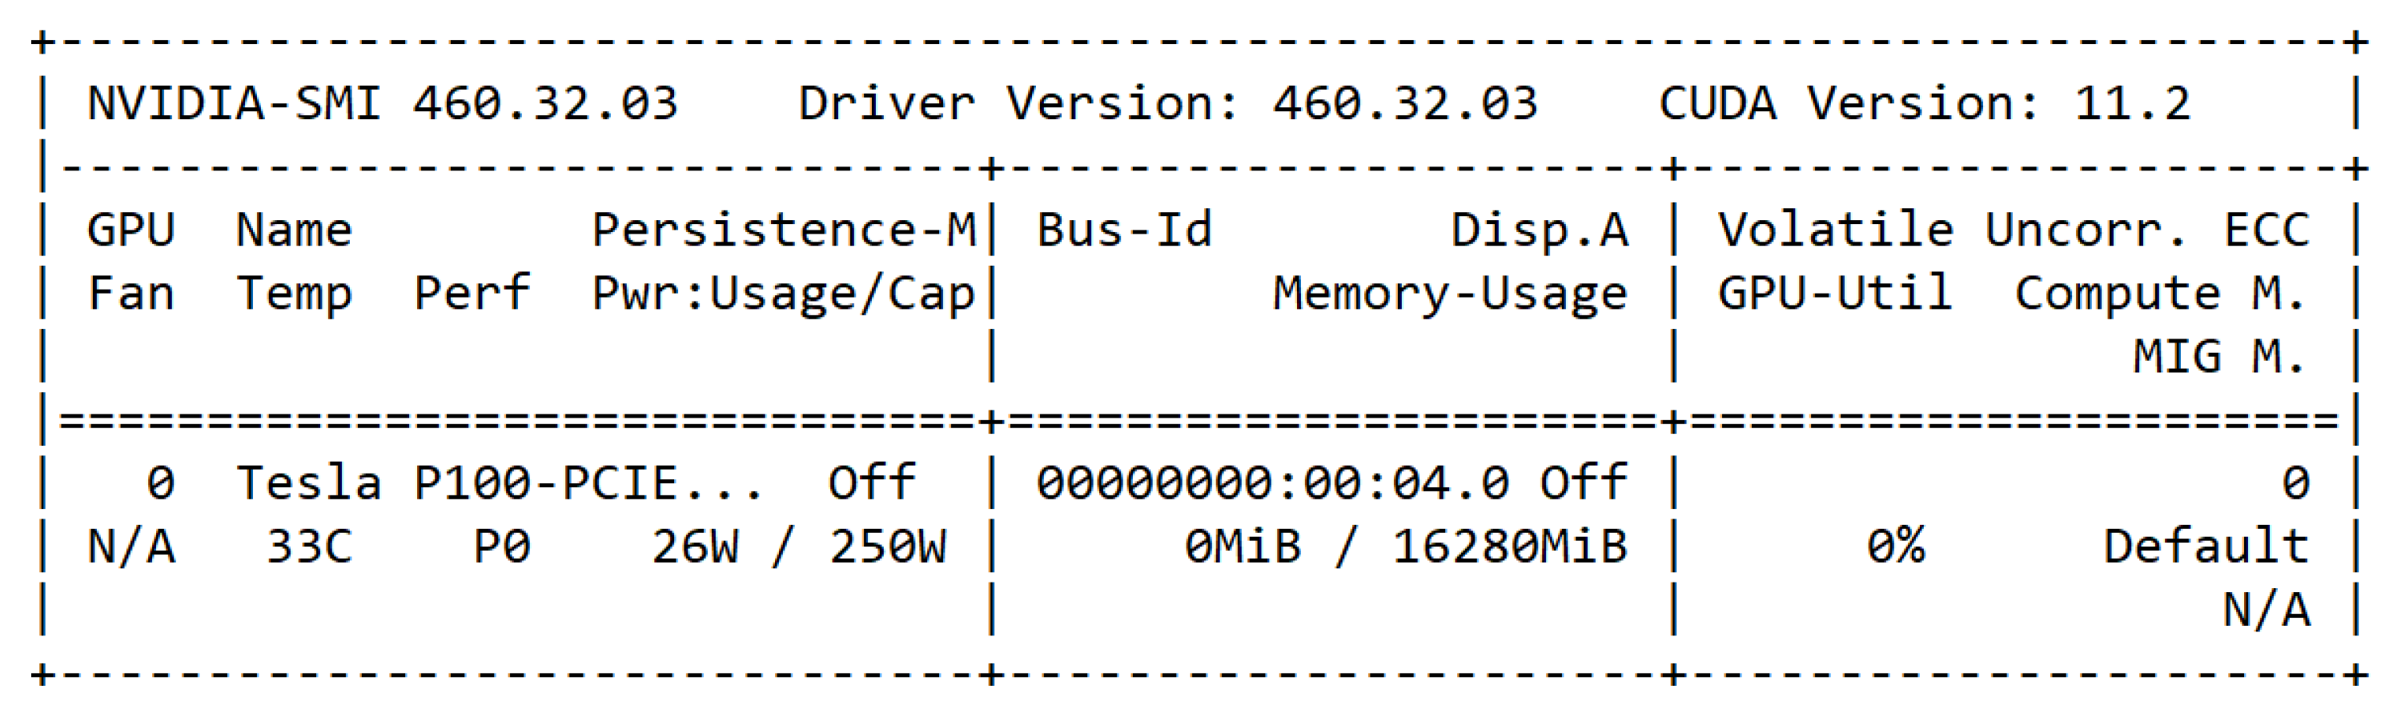Click the bus ID 00000000:00:04.0
This screenshot has height=721, width=2389.
pyautogui.click(x=1272, y=484)
